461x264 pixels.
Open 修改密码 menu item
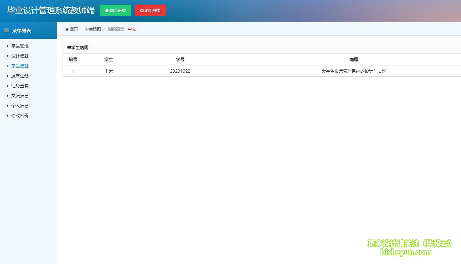pyautogui.click(x=20, y=116)
